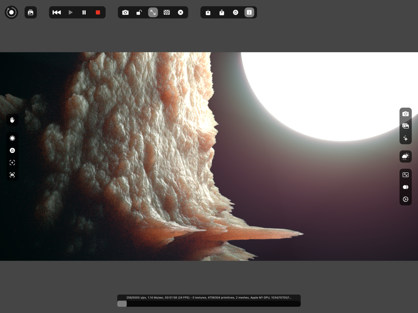The width and height of the screenshot is (418, 313).
Task: Toggle the checkerboard alpha background
Action: (x=167, y=12)
